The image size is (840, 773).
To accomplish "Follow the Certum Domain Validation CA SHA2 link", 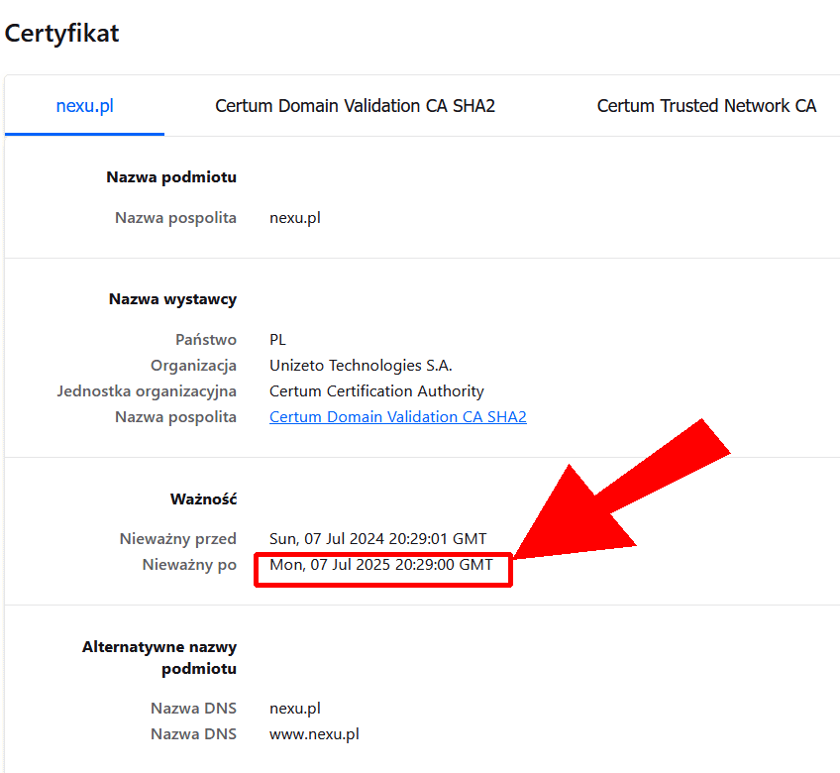I will point(397,417).
